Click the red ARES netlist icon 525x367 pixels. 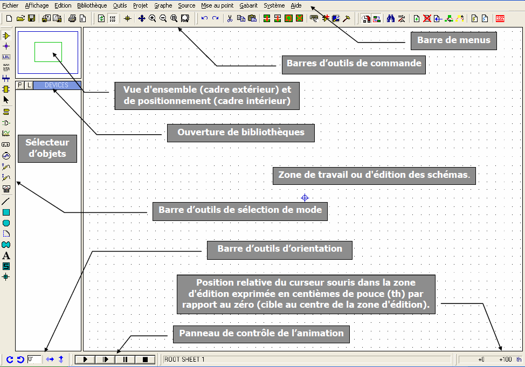click(500, 18)
